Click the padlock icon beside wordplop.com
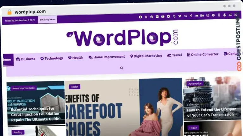 (9, 12)
